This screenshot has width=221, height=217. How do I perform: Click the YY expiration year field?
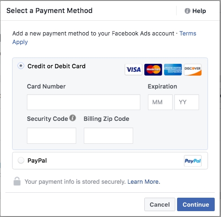[186, 102]
